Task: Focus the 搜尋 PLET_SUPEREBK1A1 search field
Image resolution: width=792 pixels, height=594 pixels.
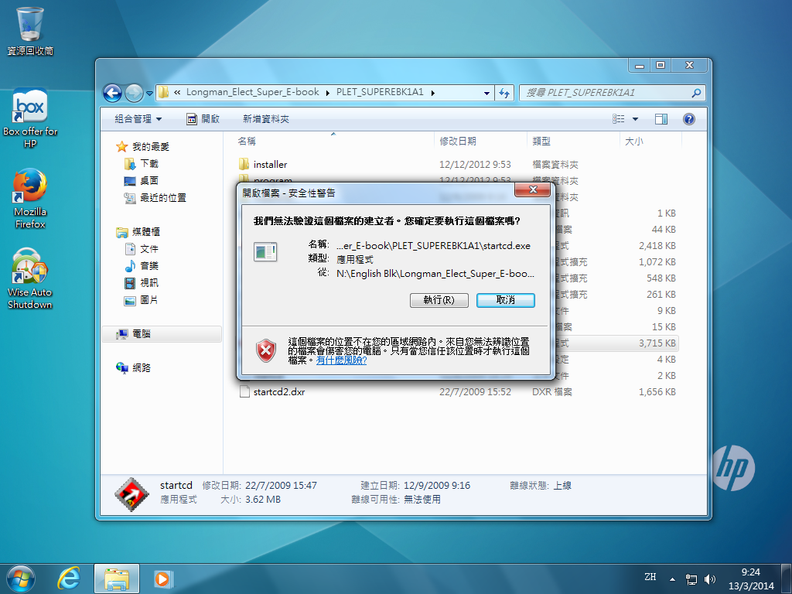Action: [612, 93]
